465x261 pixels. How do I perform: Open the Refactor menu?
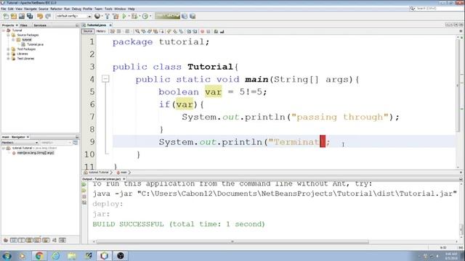tap(56, 9)
